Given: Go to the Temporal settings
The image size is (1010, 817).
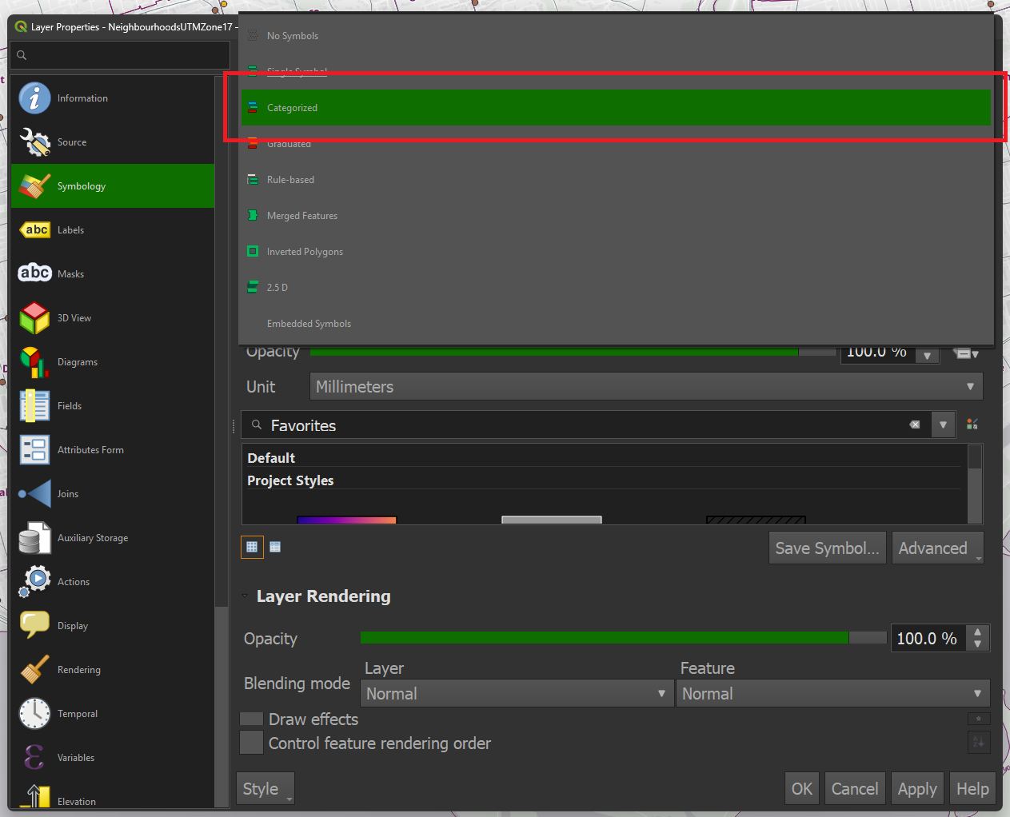Looking at the screenshot, I should (x=113, y=714).
